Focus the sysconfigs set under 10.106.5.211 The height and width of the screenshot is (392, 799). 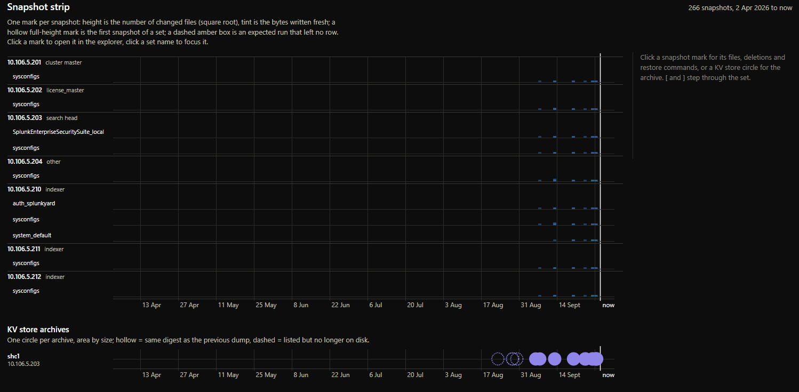pos(26,263)
